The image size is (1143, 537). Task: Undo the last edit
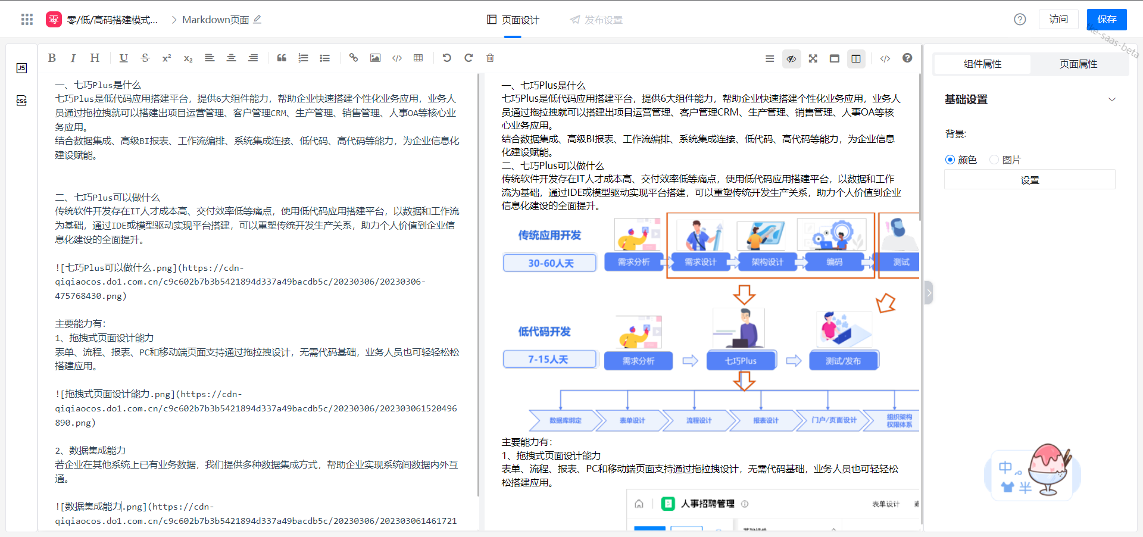coord(447,58)
